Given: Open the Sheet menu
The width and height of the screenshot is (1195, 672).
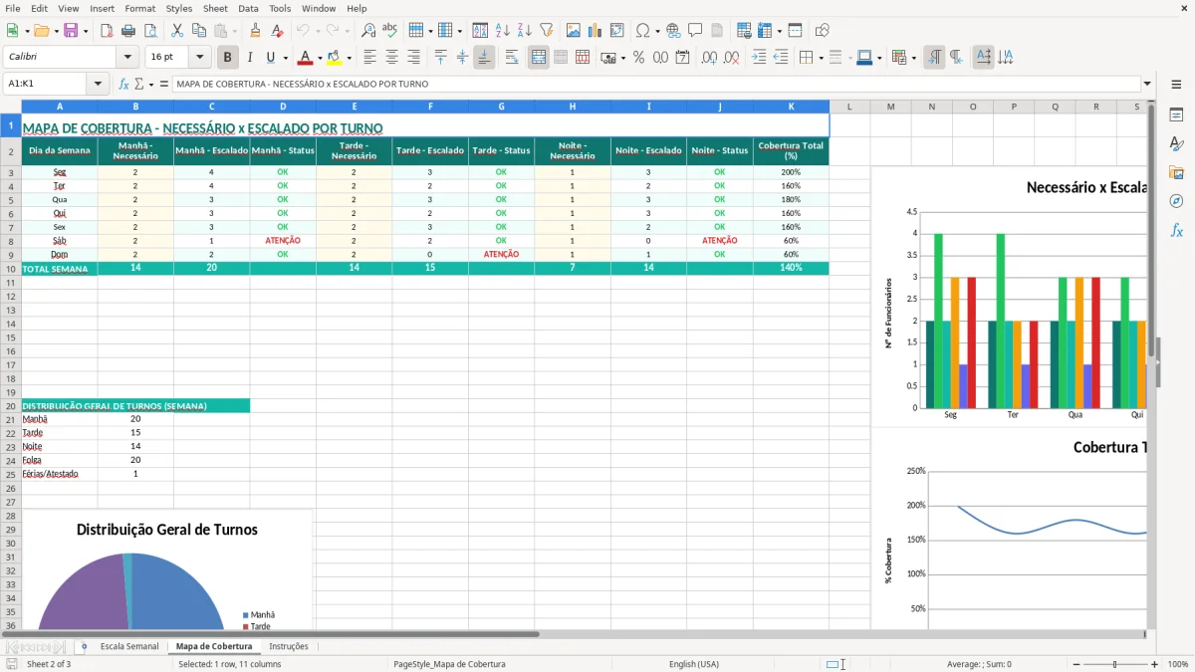Looking at the screenshot, I should pyautogui.click(x=215, y=8).
